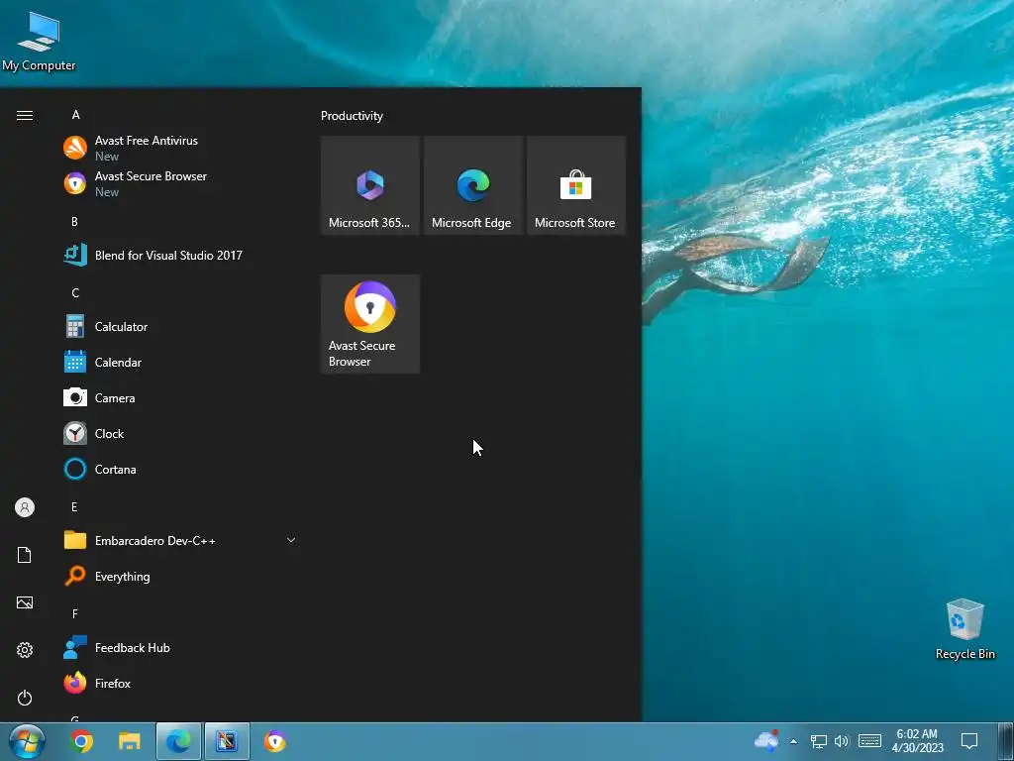This screenshot has height=761, width=1014.
Task: Open the volume speaker tray icon
Action: tap(842, 741)
